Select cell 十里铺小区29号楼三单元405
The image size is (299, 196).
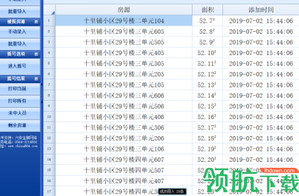click(x=124, y=52)
